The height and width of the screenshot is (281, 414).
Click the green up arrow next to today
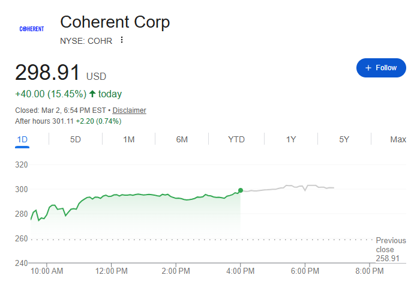[92, 94]
